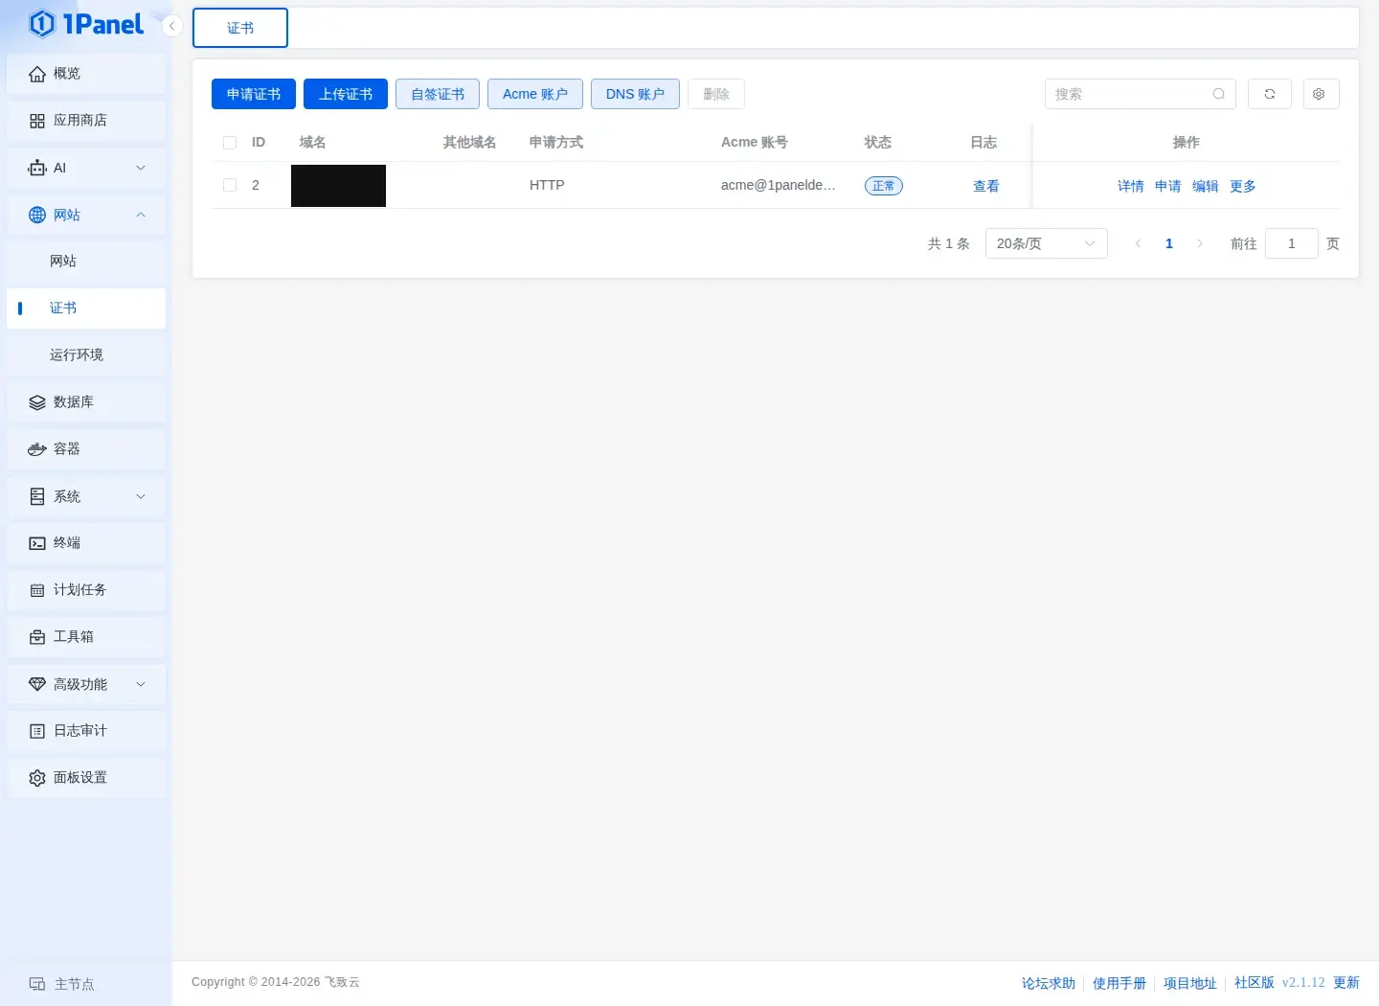Screen dimensions: 1379x1006
Task: Open the 概览 menu item
Action: [86, 74]
